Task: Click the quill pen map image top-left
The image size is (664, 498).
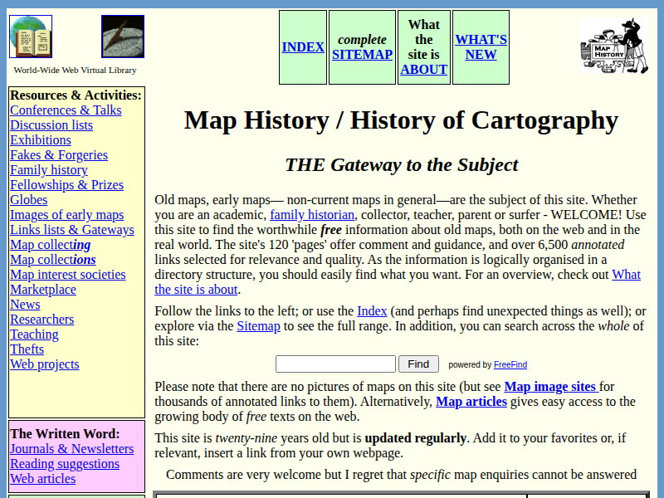Action: pos(123,36)
